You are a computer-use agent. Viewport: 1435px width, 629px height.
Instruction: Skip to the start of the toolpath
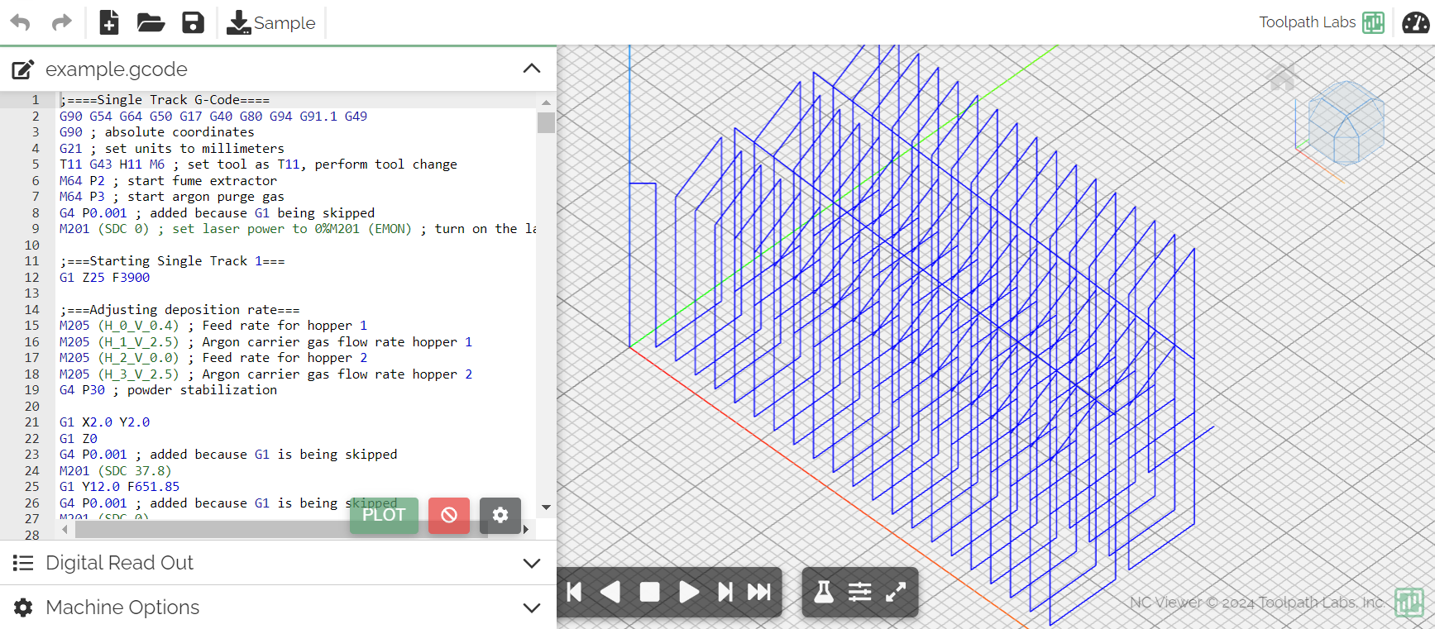[x=575, y=592]
